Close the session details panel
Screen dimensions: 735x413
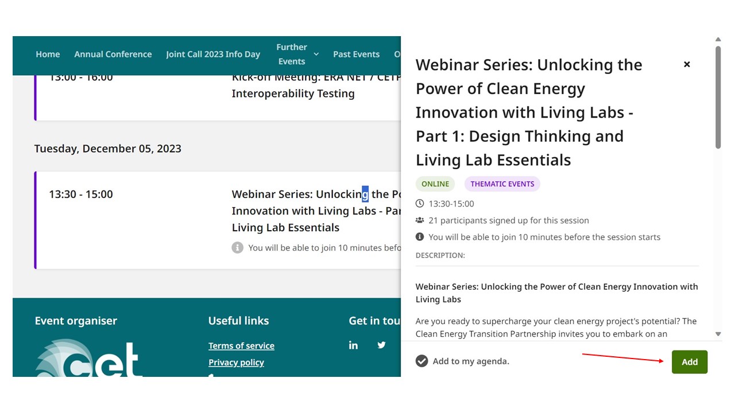[x=687, y=64]
